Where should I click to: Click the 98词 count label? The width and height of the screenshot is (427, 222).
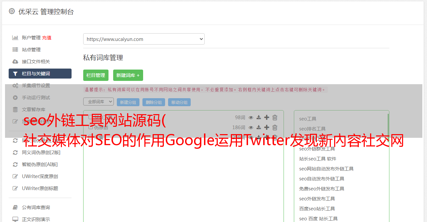click(240, 117)
